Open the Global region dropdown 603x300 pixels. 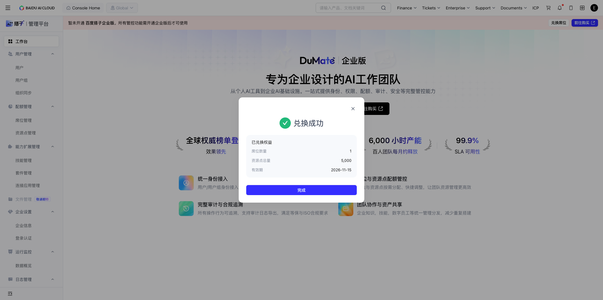tap(122, 8)
